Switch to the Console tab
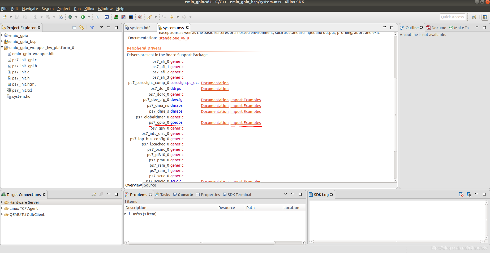This screenshot has width=490, height=253. 183,195
